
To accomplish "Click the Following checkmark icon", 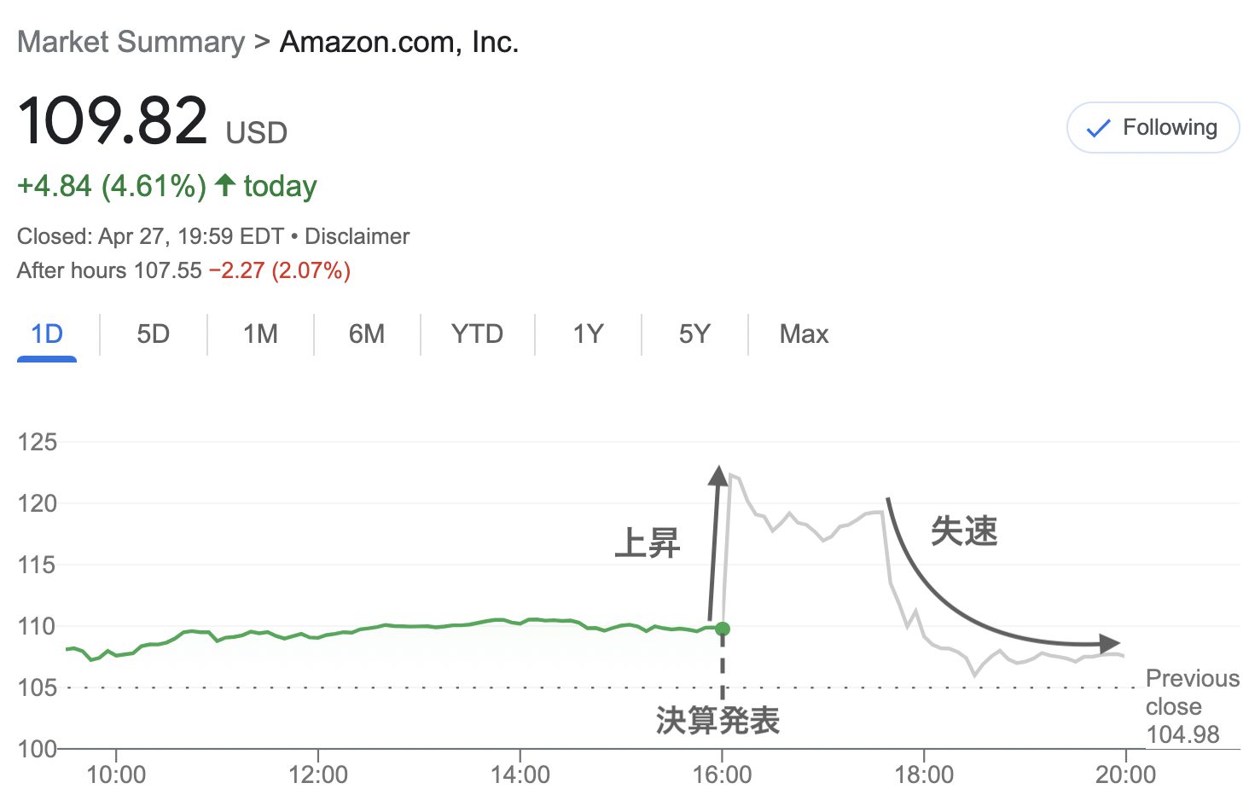I will pyautogui.click(x=1097, y=129).
